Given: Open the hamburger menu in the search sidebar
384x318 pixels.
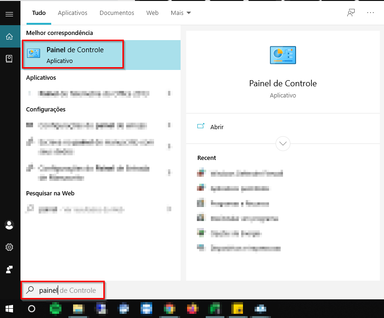Looking at the screenshot, I should pyautogui.click(x=9, y=14).
